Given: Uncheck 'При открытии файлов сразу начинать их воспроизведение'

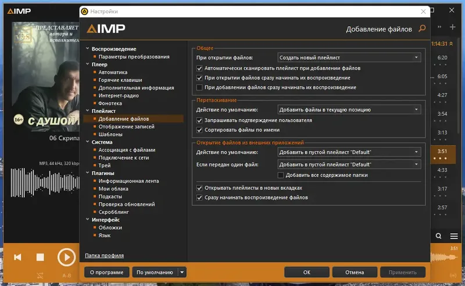Looking at the screenshot, I should (199, 78).
